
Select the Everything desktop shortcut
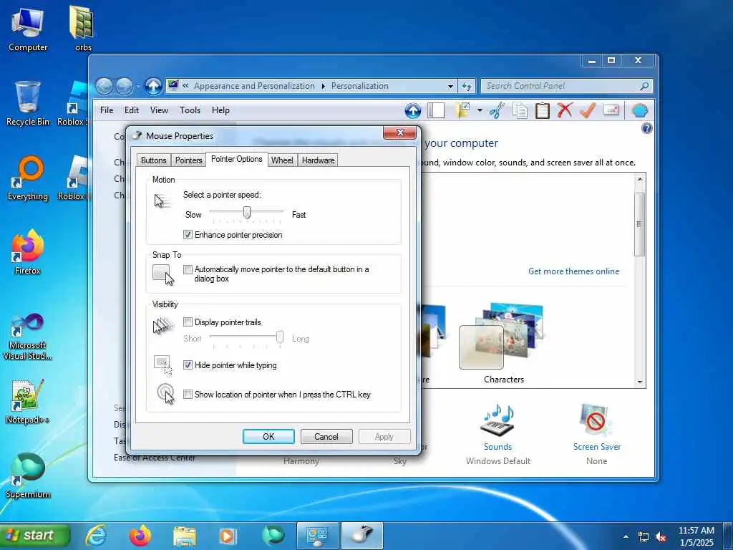point(28,178)
